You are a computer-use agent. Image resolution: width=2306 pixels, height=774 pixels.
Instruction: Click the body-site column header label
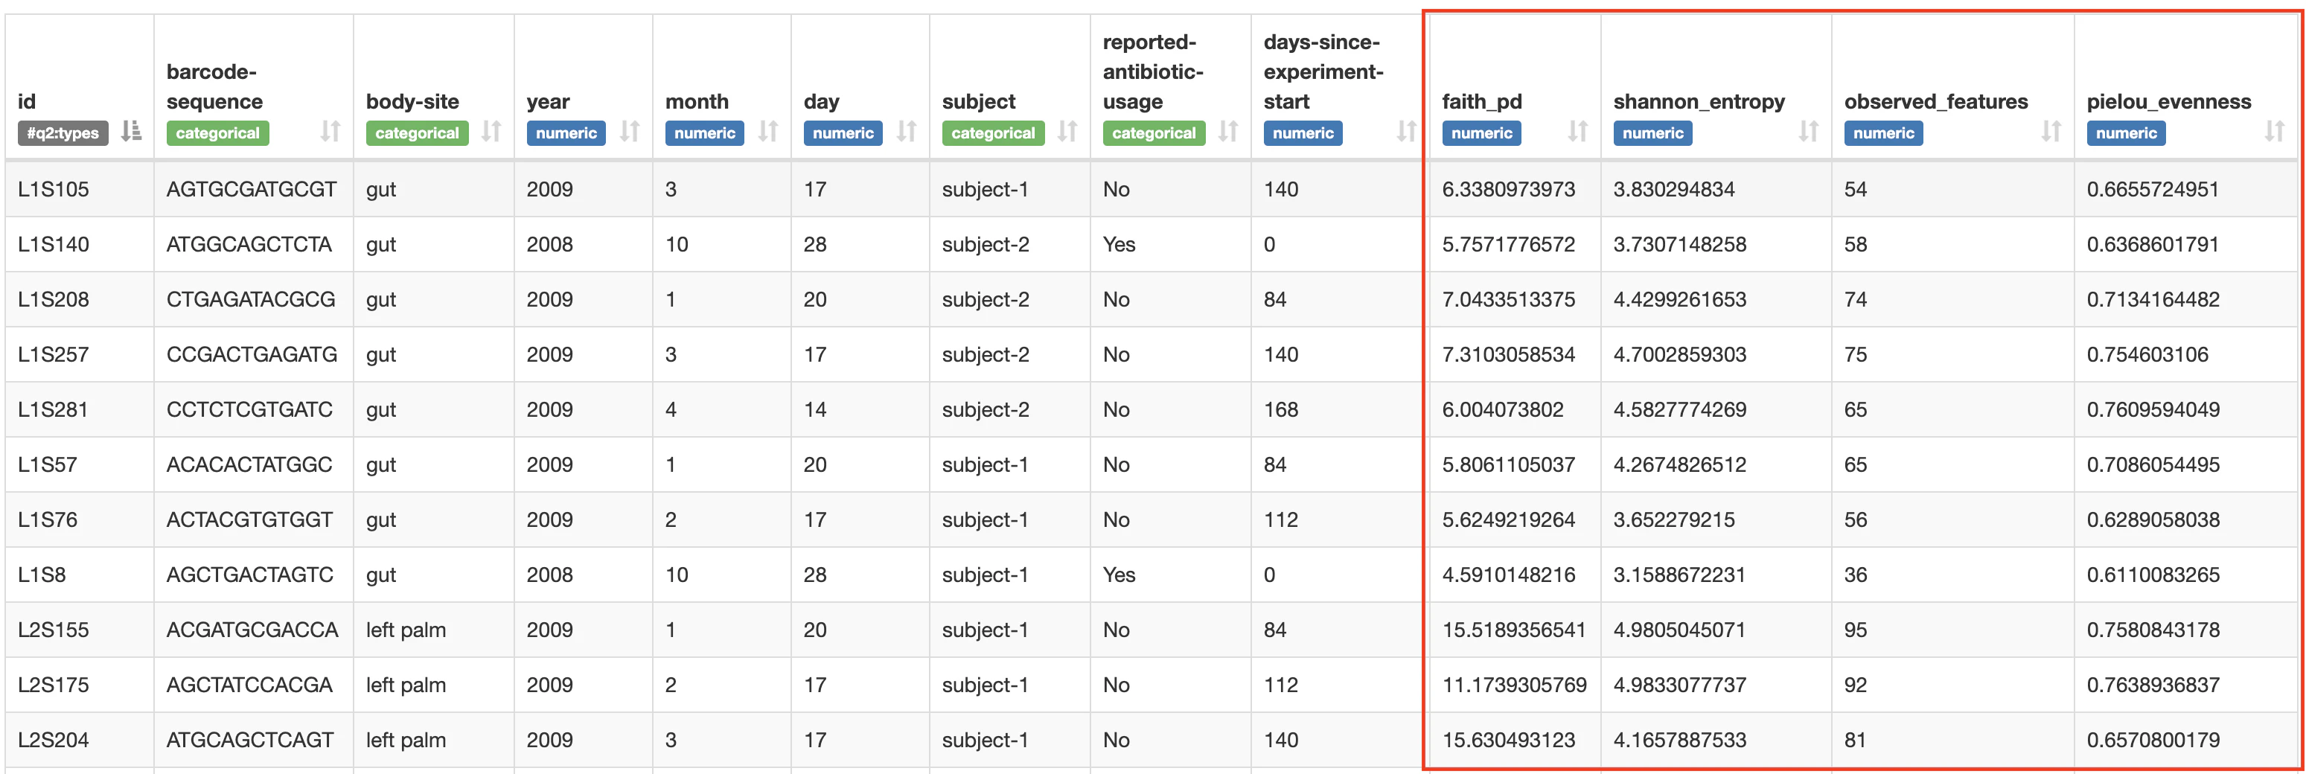click(x=412, y=102)
